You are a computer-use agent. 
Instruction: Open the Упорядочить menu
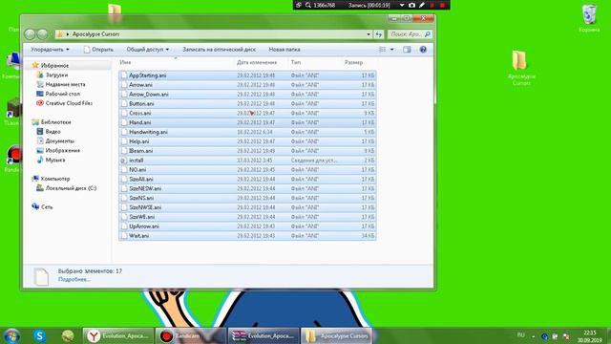[51, 50]
